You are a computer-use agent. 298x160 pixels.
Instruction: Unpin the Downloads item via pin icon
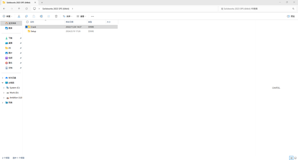[21, 38]
